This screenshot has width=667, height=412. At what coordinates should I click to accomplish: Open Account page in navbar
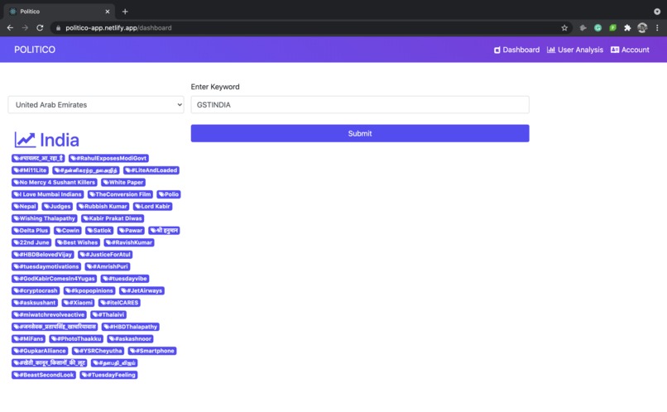tap(630, 50)
